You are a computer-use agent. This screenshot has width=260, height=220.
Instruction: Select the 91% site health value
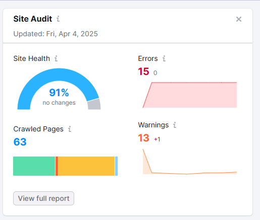(x=59, y=93)
